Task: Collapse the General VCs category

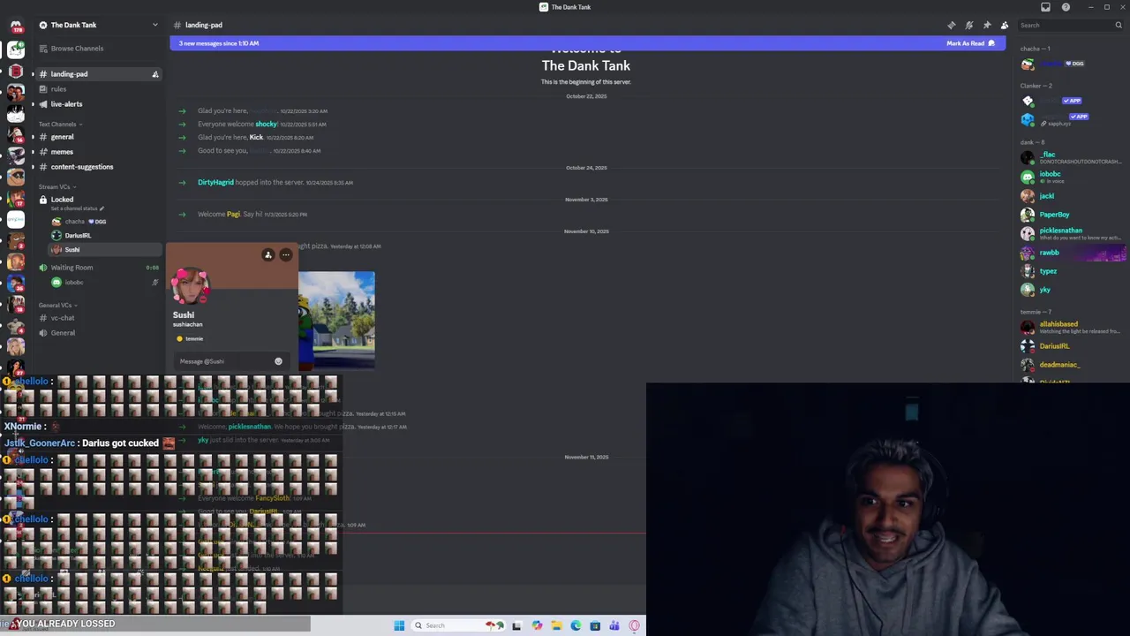Action: pos(57,306)
